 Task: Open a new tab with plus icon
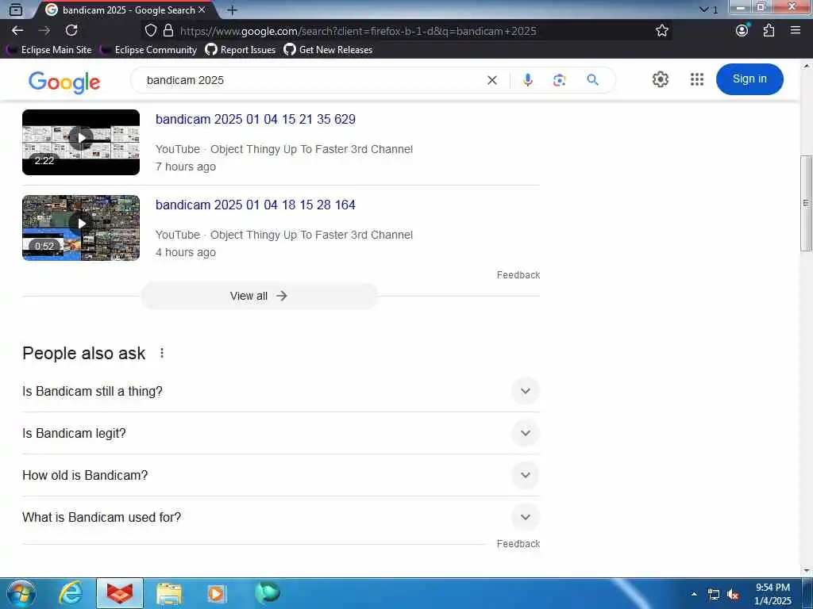click(x=233, y=10)
